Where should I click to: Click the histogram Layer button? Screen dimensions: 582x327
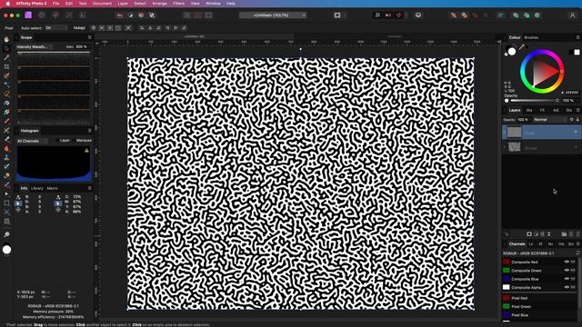[65, 141]
